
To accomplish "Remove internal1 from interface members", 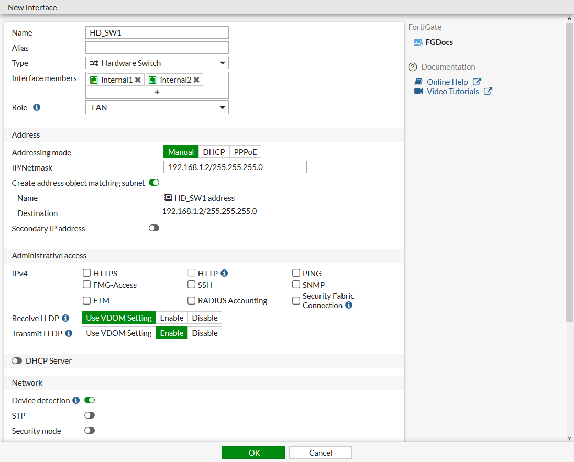I will click(137, 80).
